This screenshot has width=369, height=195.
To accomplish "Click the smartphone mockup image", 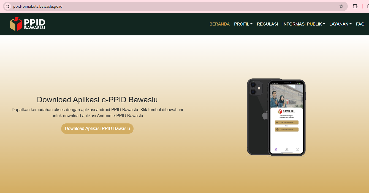I will click(275, 117).
